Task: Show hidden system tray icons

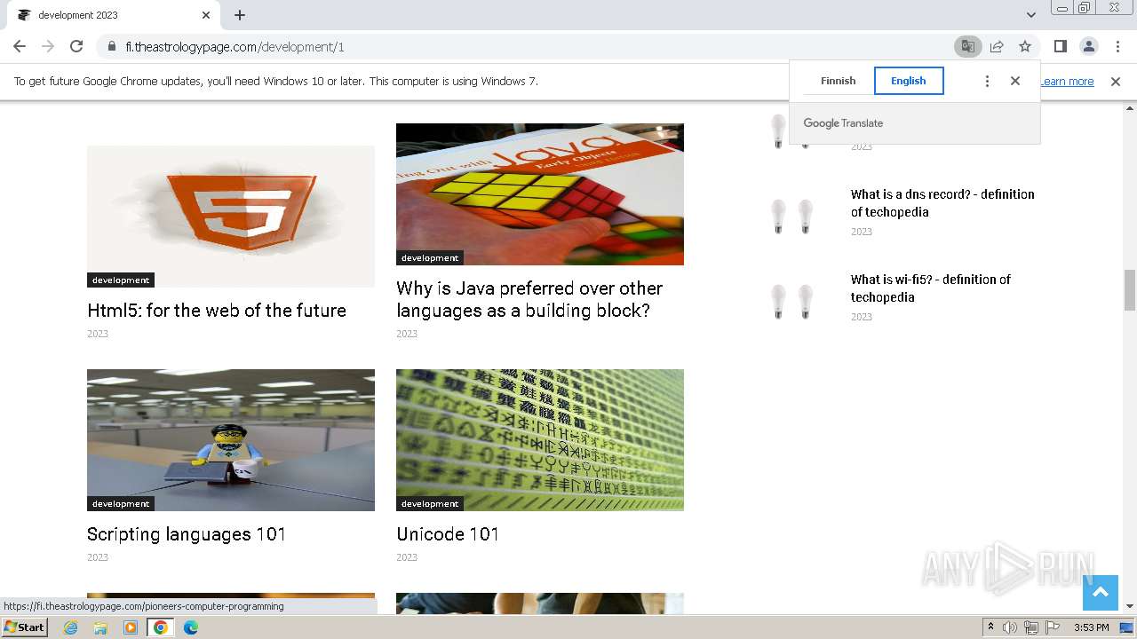Action: coord(990,627)
